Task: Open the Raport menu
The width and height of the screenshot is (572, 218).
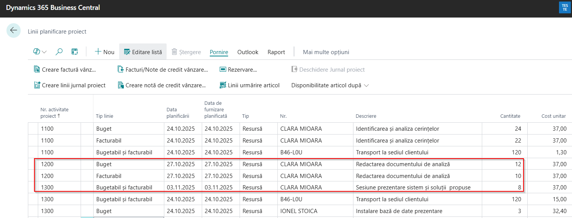Action: 276,52
